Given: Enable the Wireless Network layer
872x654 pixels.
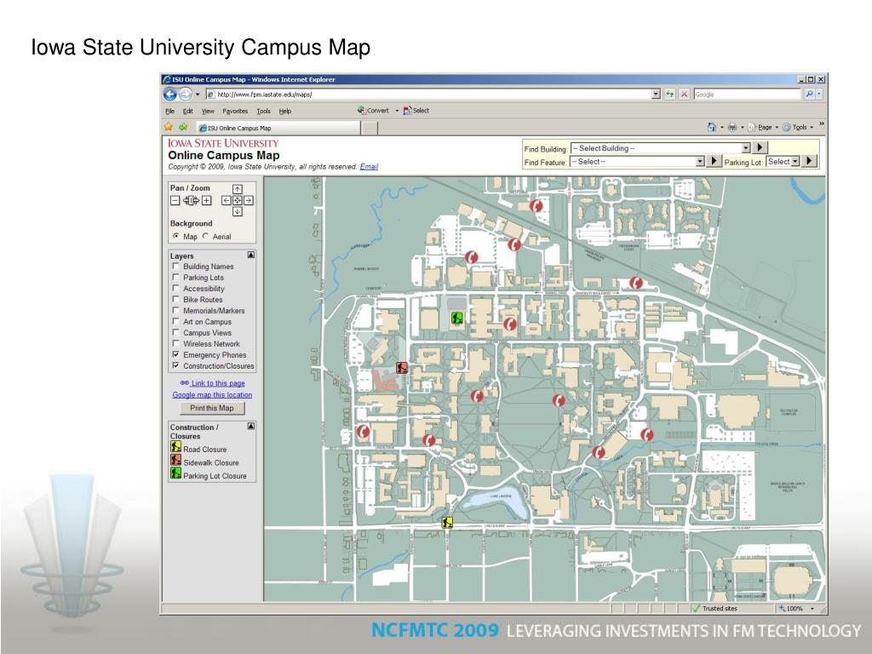Looking at the screenshot, I should coord(175,343).
